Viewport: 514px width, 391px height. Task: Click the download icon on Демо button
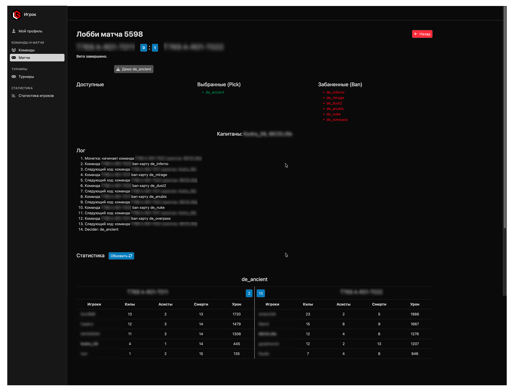point(118,69)
